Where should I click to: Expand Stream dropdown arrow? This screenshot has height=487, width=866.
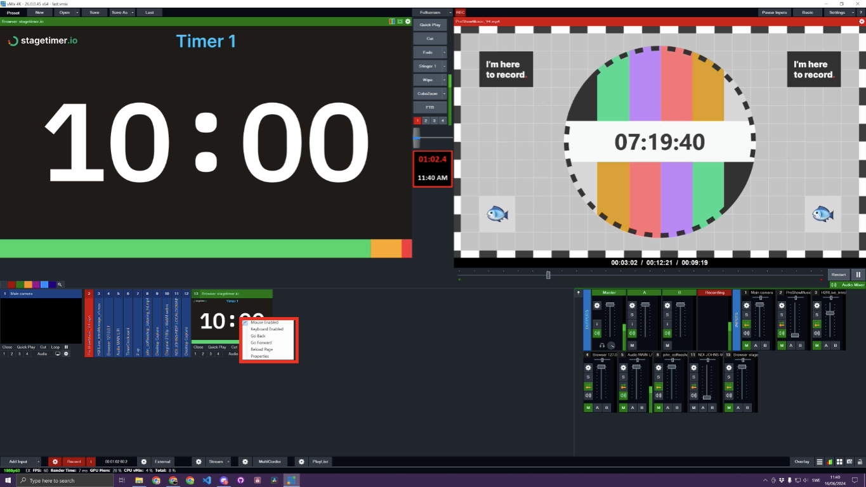click(228, 462)
